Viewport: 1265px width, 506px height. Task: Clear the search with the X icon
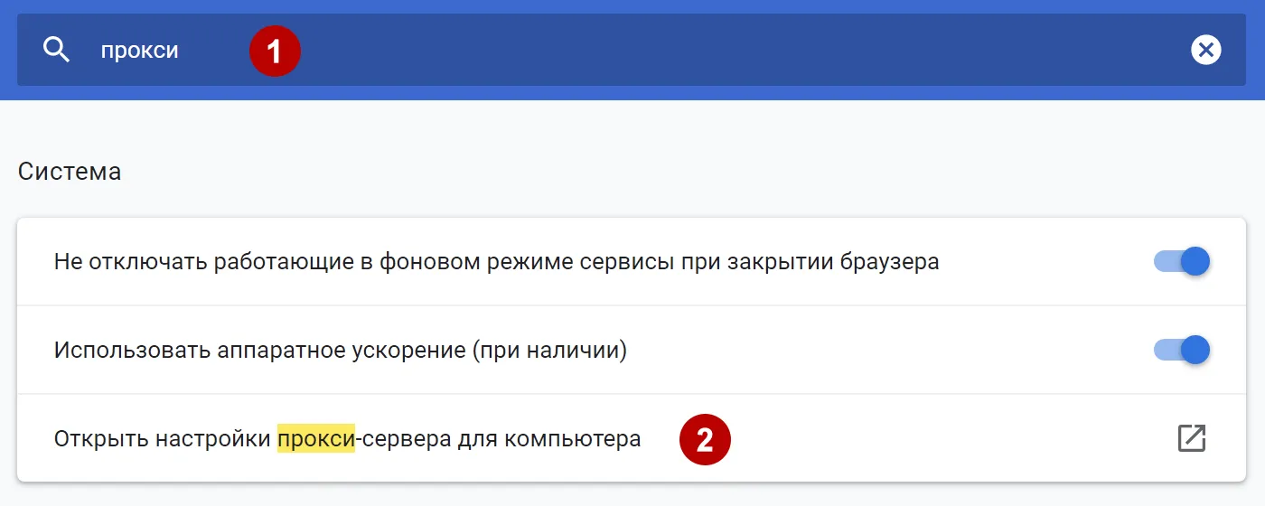point(1205,50)
